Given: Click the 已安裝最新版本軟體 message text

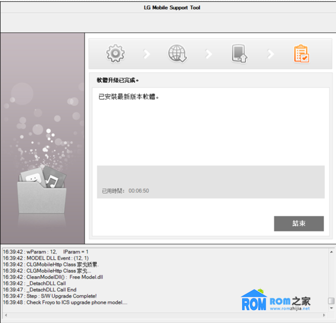Looking at the screenshot, I should point(128,97).
